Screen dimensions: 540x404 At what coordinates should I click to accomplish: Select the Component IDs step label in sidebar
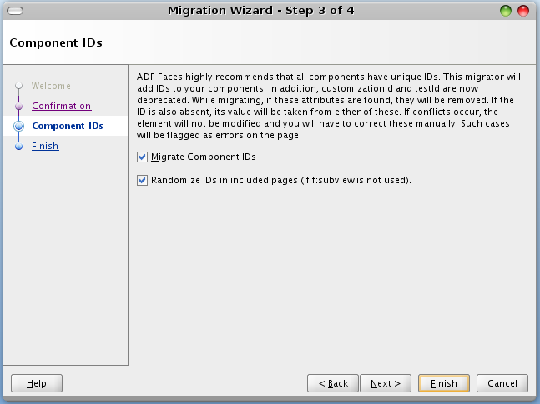tap(67, 126)
